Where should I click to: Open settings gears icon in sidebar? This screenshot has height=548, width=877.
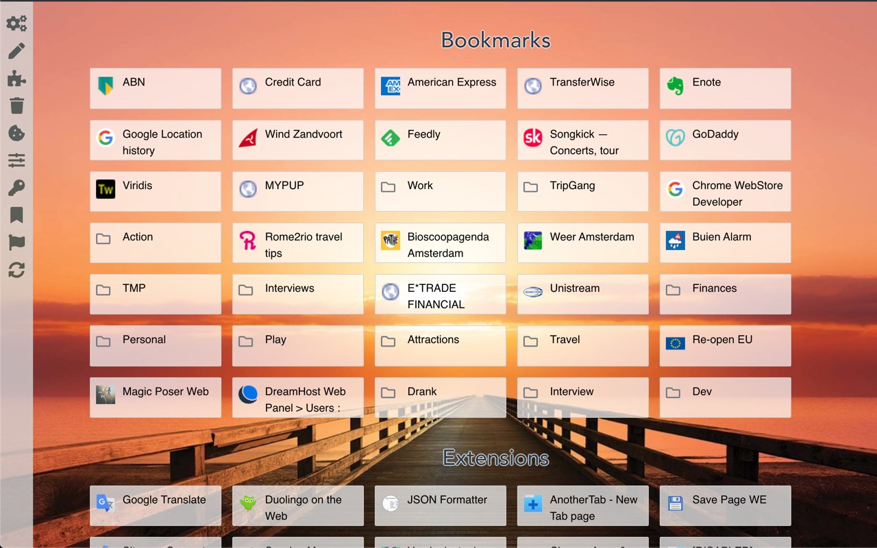click(x=16, y=23)
